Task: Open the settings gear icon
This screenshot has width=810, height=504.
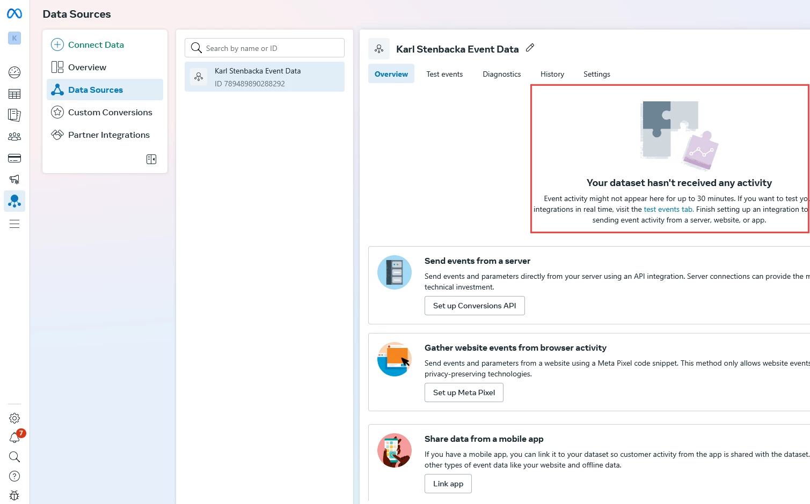Action: [14, 418]
